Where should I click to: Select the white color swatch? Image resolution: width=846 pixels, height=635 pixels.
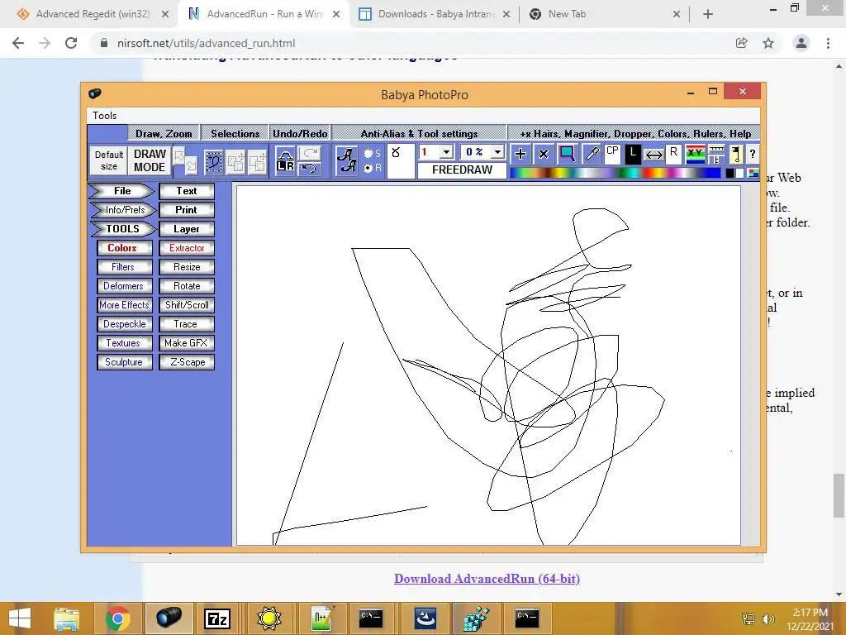click(x=739, y=174)
